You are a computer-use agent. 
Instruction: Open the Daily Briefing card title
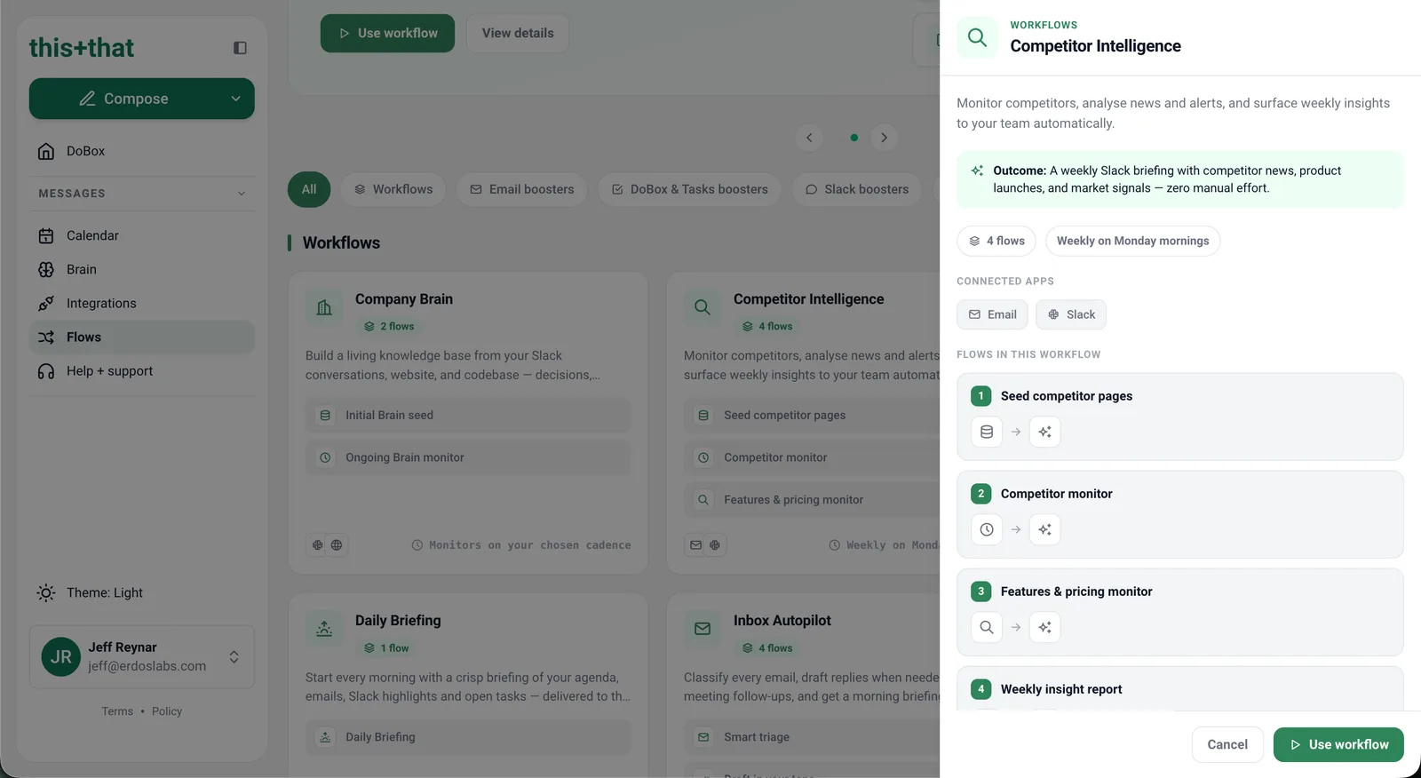pyautogui.click(x=398, y=621)
